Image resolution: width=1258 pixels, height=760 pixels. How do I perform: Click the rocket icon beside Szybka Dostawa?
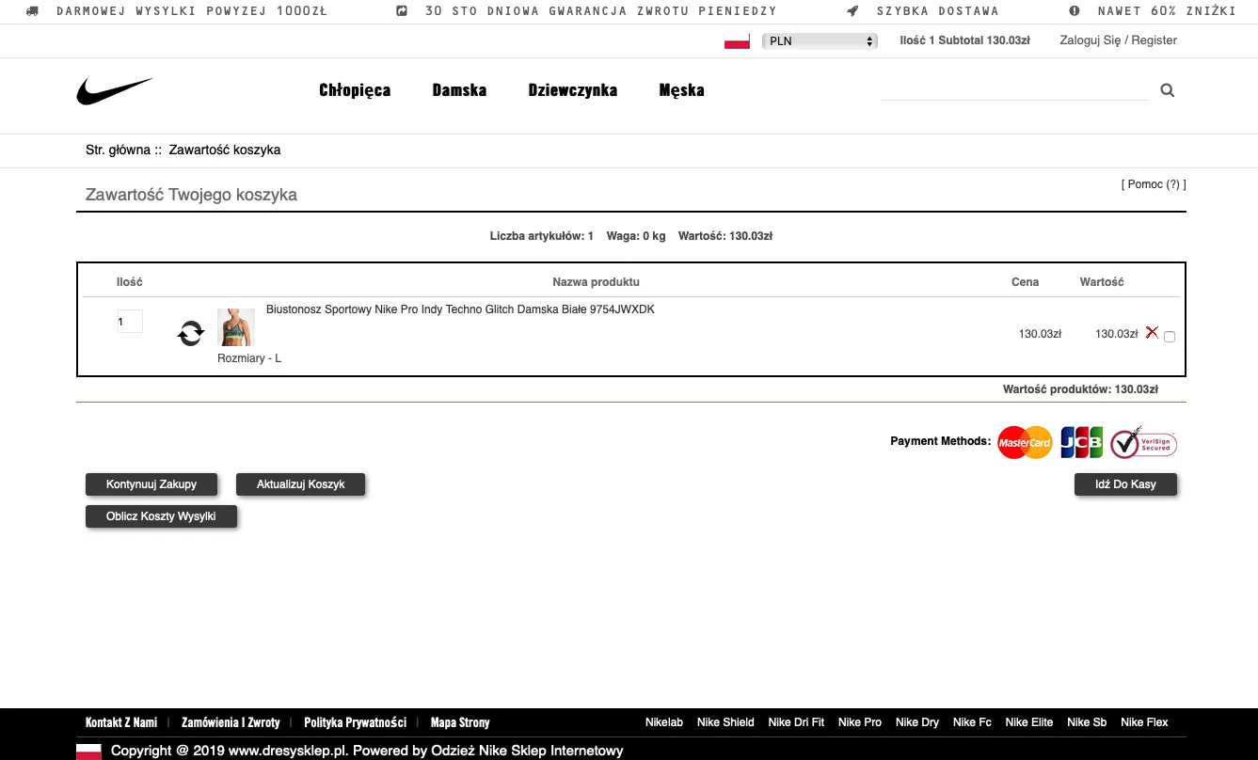(852, 11)
